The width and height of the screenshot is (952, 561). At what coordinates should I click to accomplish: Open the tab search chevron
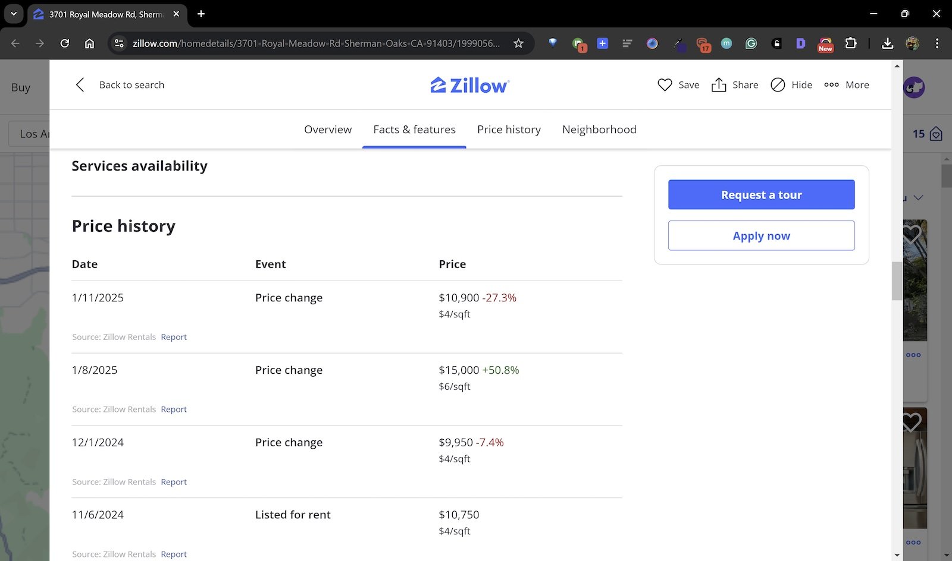pyautogui.click(x=13, y=14)
